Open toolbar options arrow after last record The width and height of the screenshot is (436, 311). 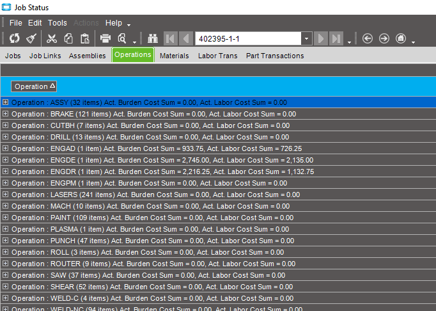pos(349,42)
